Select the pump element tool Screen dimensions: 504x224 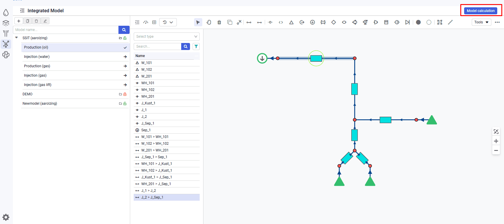(x=365, y=22)
